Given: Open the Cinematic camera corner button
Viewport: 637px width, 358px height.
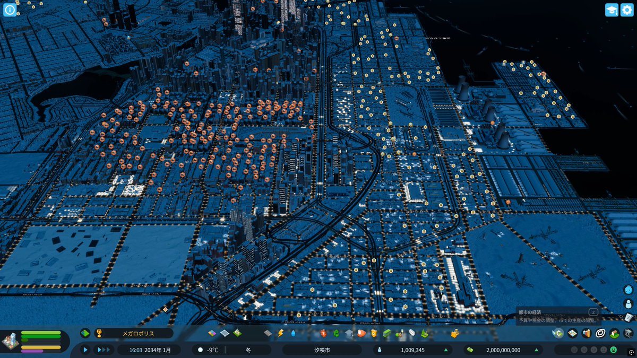Looking at the screenshot, I should [631, 352].
